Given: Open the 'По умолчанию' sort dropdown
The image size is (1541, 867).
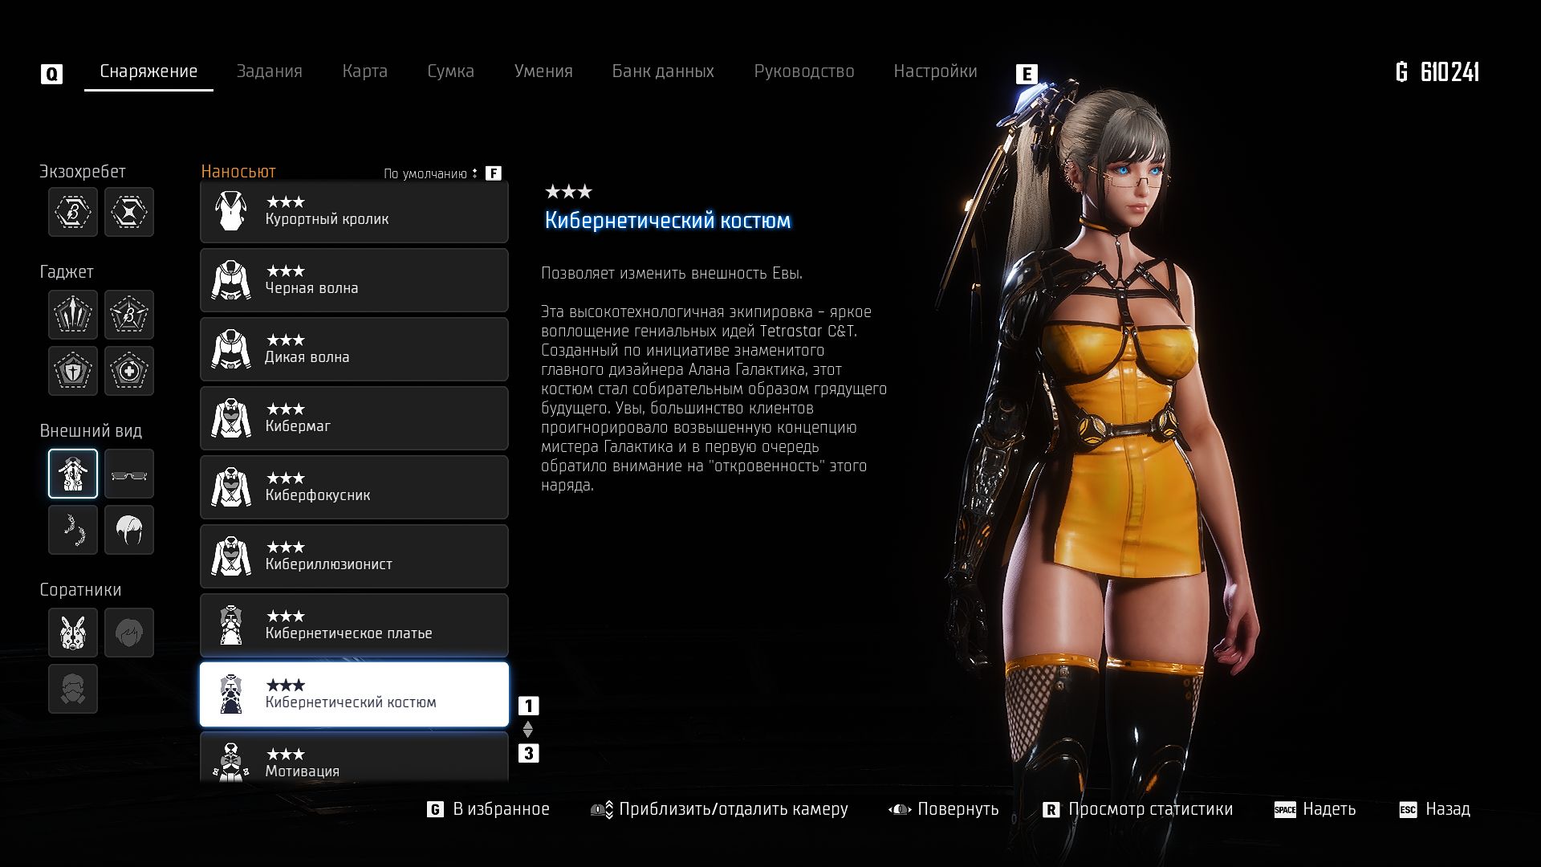Looking at the screenshot, I should point(431,173).
